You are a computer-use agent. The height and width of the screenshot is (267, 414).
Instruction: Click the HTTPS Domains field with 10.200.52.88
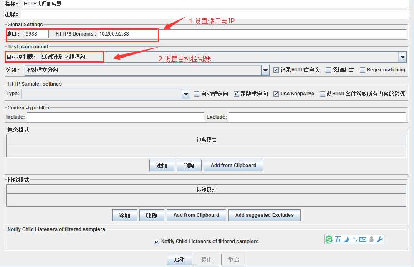click(x=252, y=34)
